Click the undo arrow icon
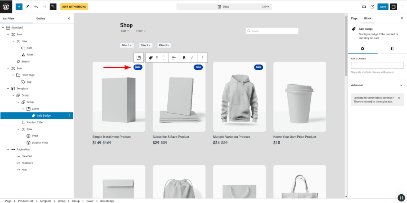 point(36,7)
